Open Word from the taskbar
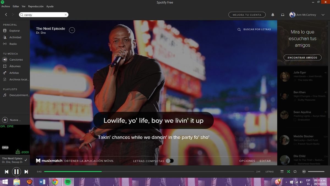Image resolution: width=330 pixels, height=186 pixels. point(42,182)
